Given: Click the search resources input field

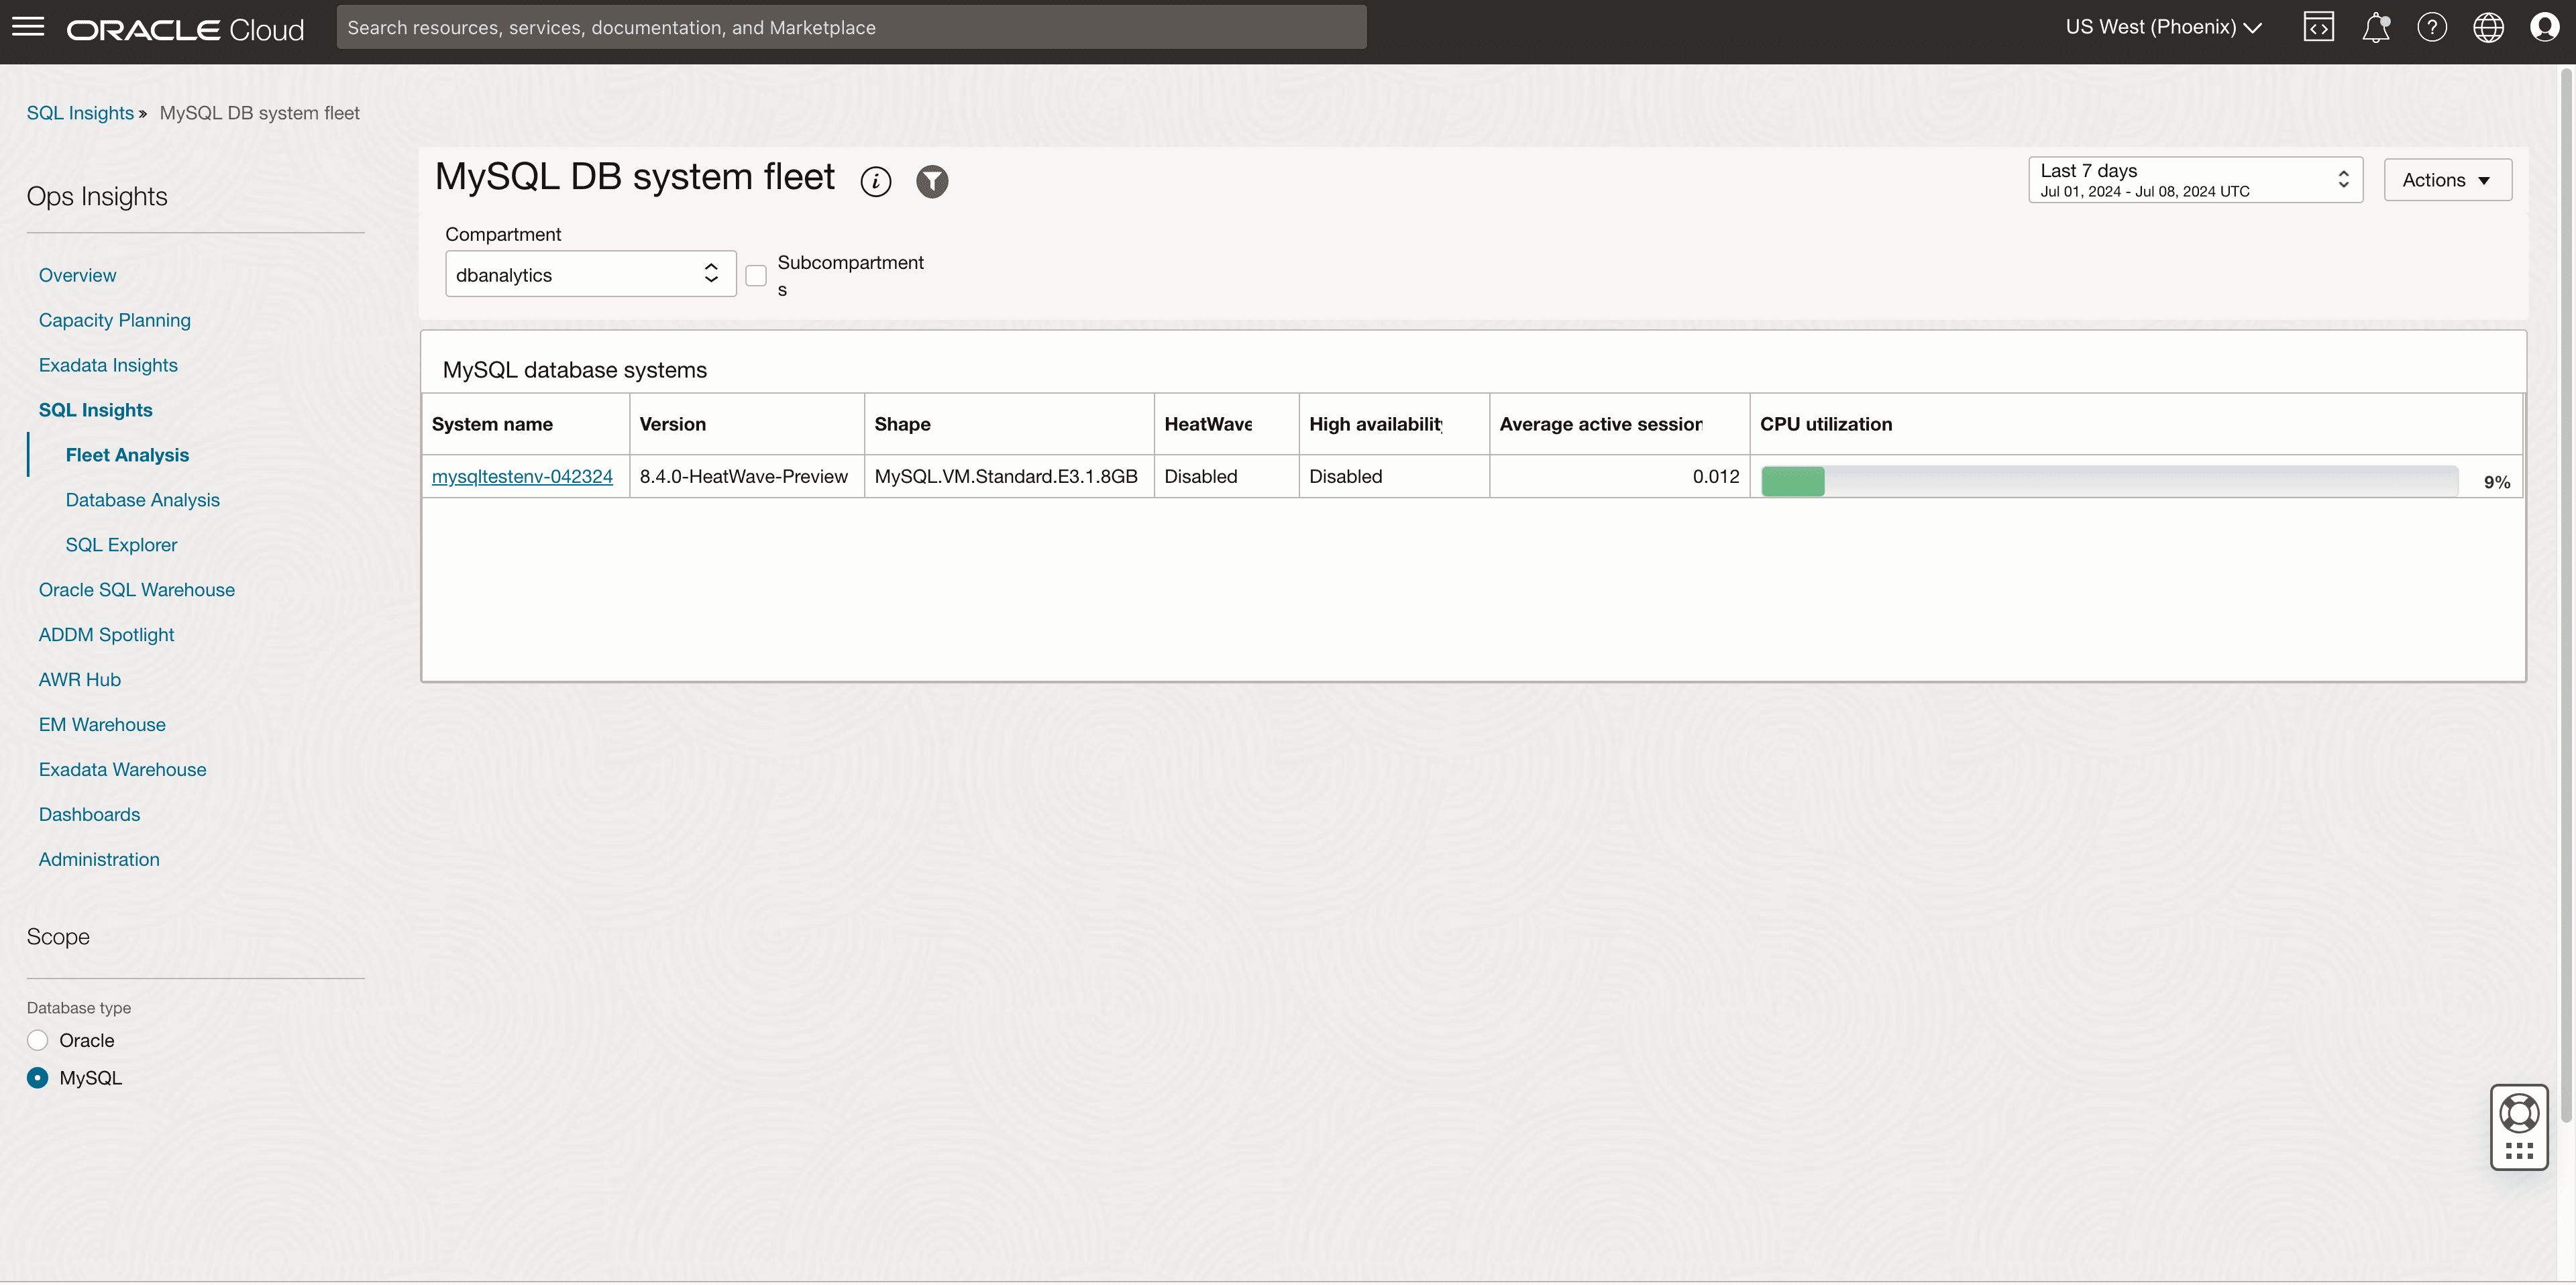Looking at the screenshot, I should pyautogui.click(x=851, y=27).
